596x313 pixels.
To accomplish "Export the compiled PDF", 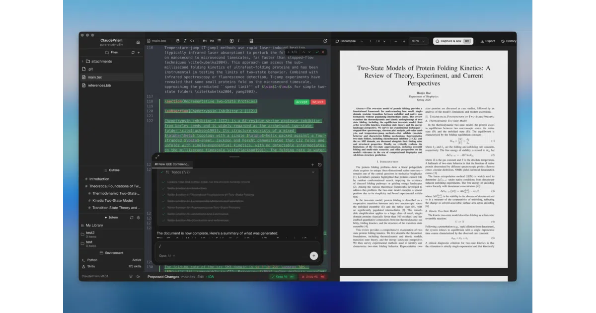I will pos(488,41).
